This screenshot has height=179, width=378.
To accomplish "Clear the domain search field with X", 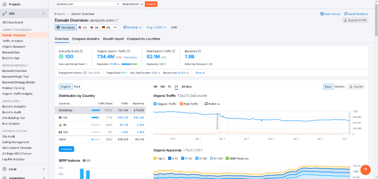I will [x=118, y=4].
